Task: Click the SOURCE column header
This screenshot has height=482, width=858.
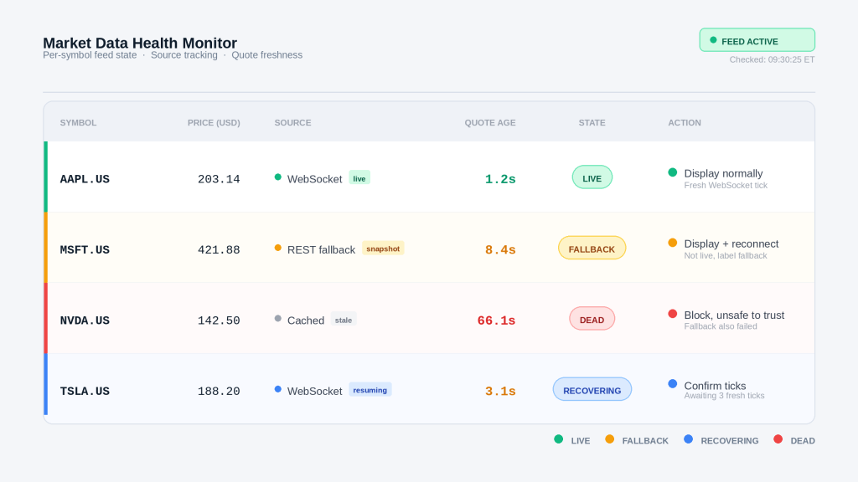Action: [292, 123]
